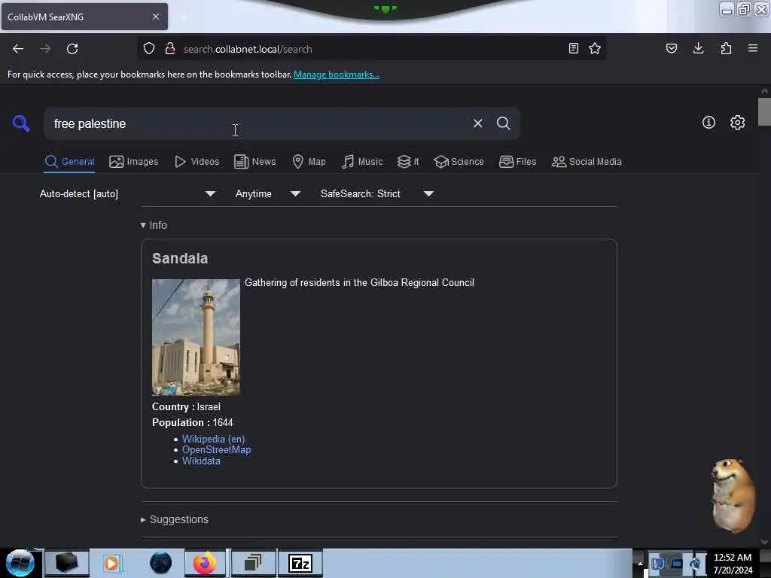Click the hamster desktop mascot
The image size is (771, 578).
tap(733, 495)
